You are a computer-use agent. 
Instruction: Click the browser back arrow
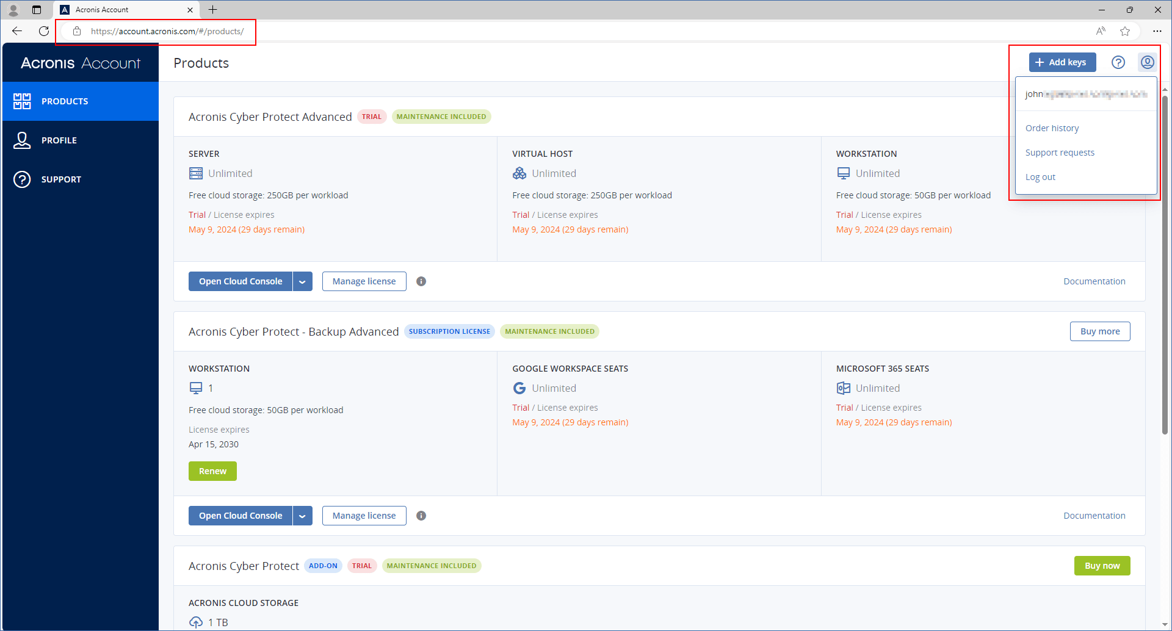tap(17, 31)
